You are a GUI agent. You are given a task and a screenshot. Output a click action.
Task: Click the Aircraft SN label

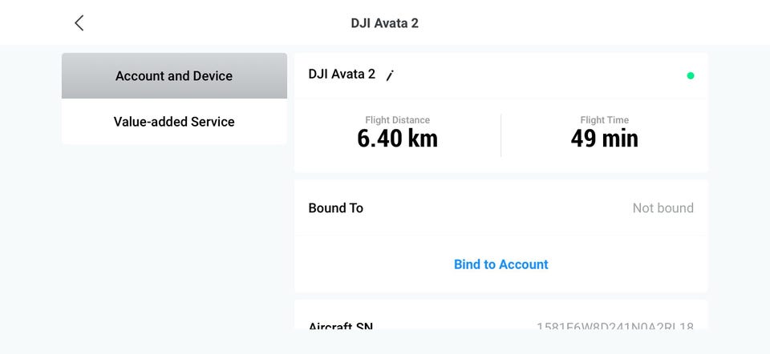tap(340, 325)
